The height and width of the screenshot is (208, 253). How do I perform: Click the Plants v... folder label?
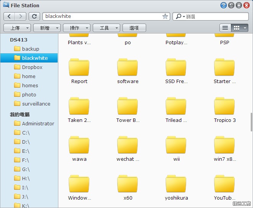[x=79, y=43]
